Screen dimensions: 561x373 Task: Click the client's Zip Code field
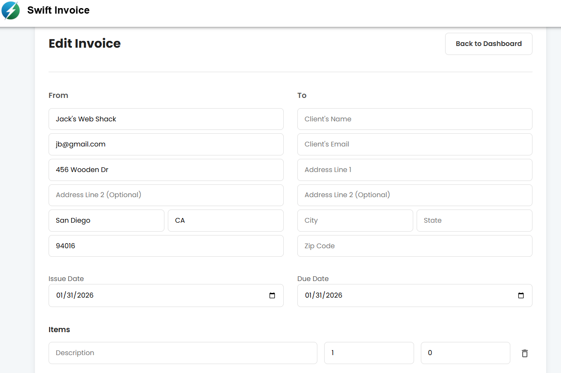pos(414,246)
